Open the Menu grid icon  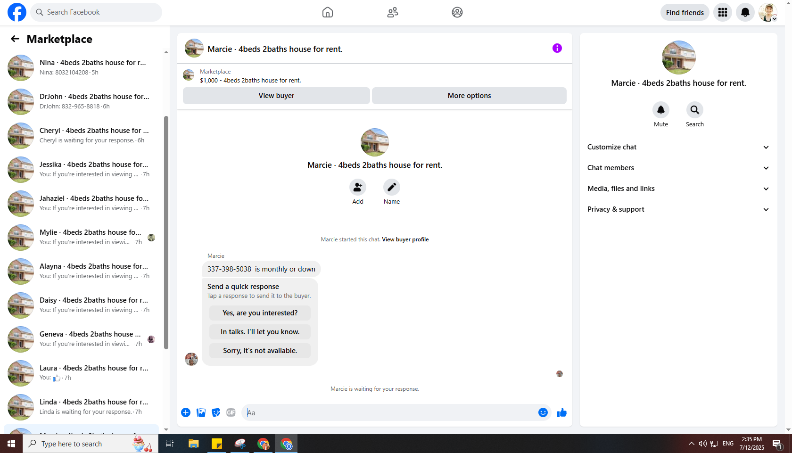point(723,12)
